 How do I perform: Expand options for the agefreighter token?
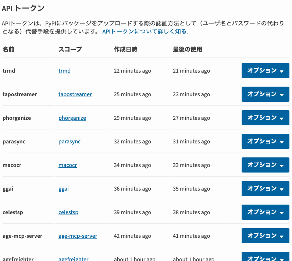pyautogui.click(x=265, y=257)
